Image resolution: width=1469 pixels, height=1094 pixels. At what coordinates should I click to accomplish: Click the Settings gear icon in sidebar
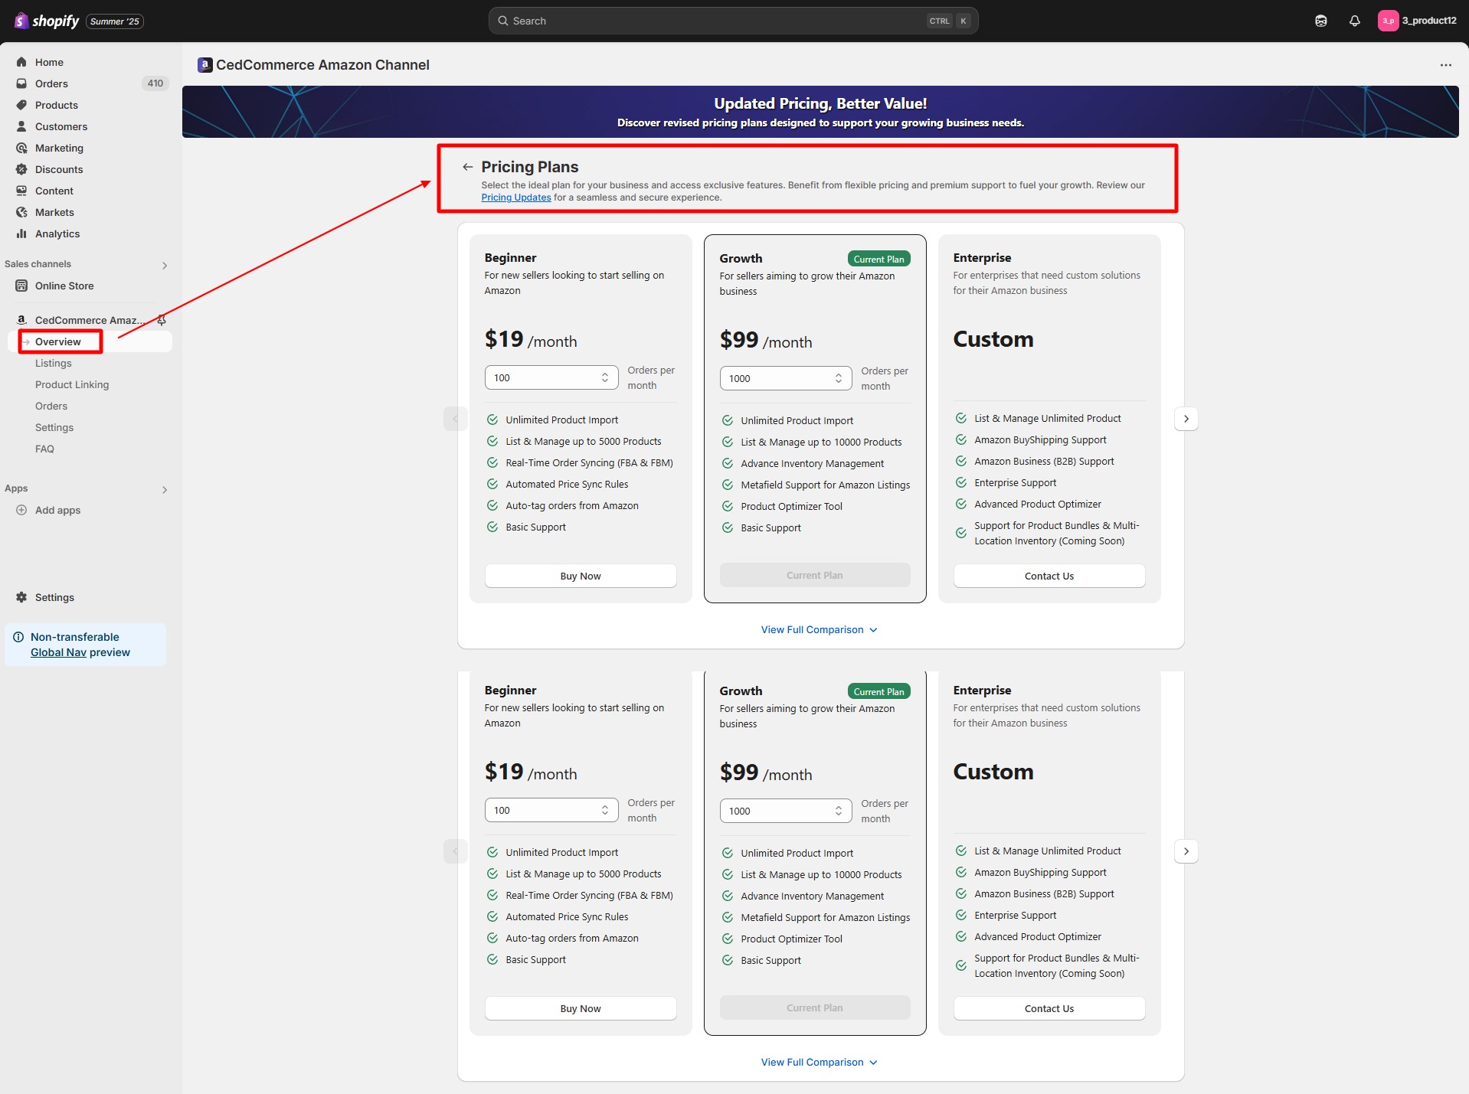point(21,597)
